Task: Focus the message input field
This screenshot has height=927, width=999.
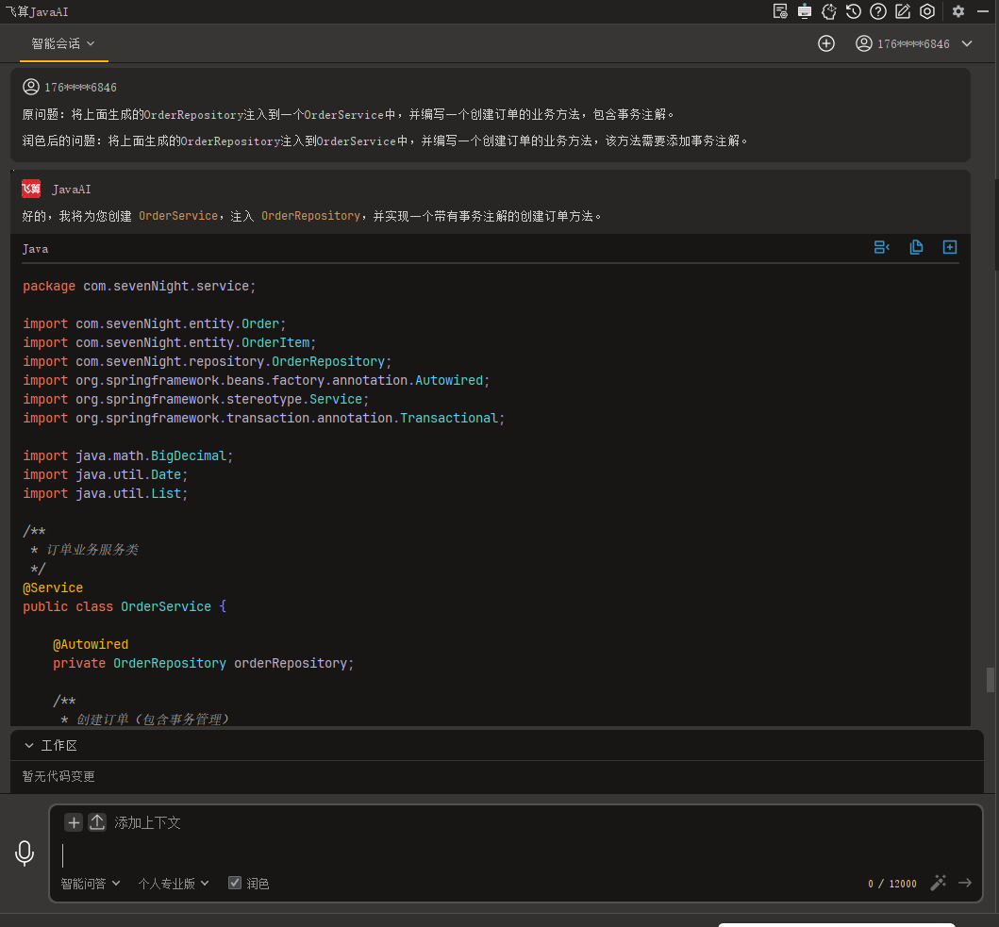Action: 516,855
